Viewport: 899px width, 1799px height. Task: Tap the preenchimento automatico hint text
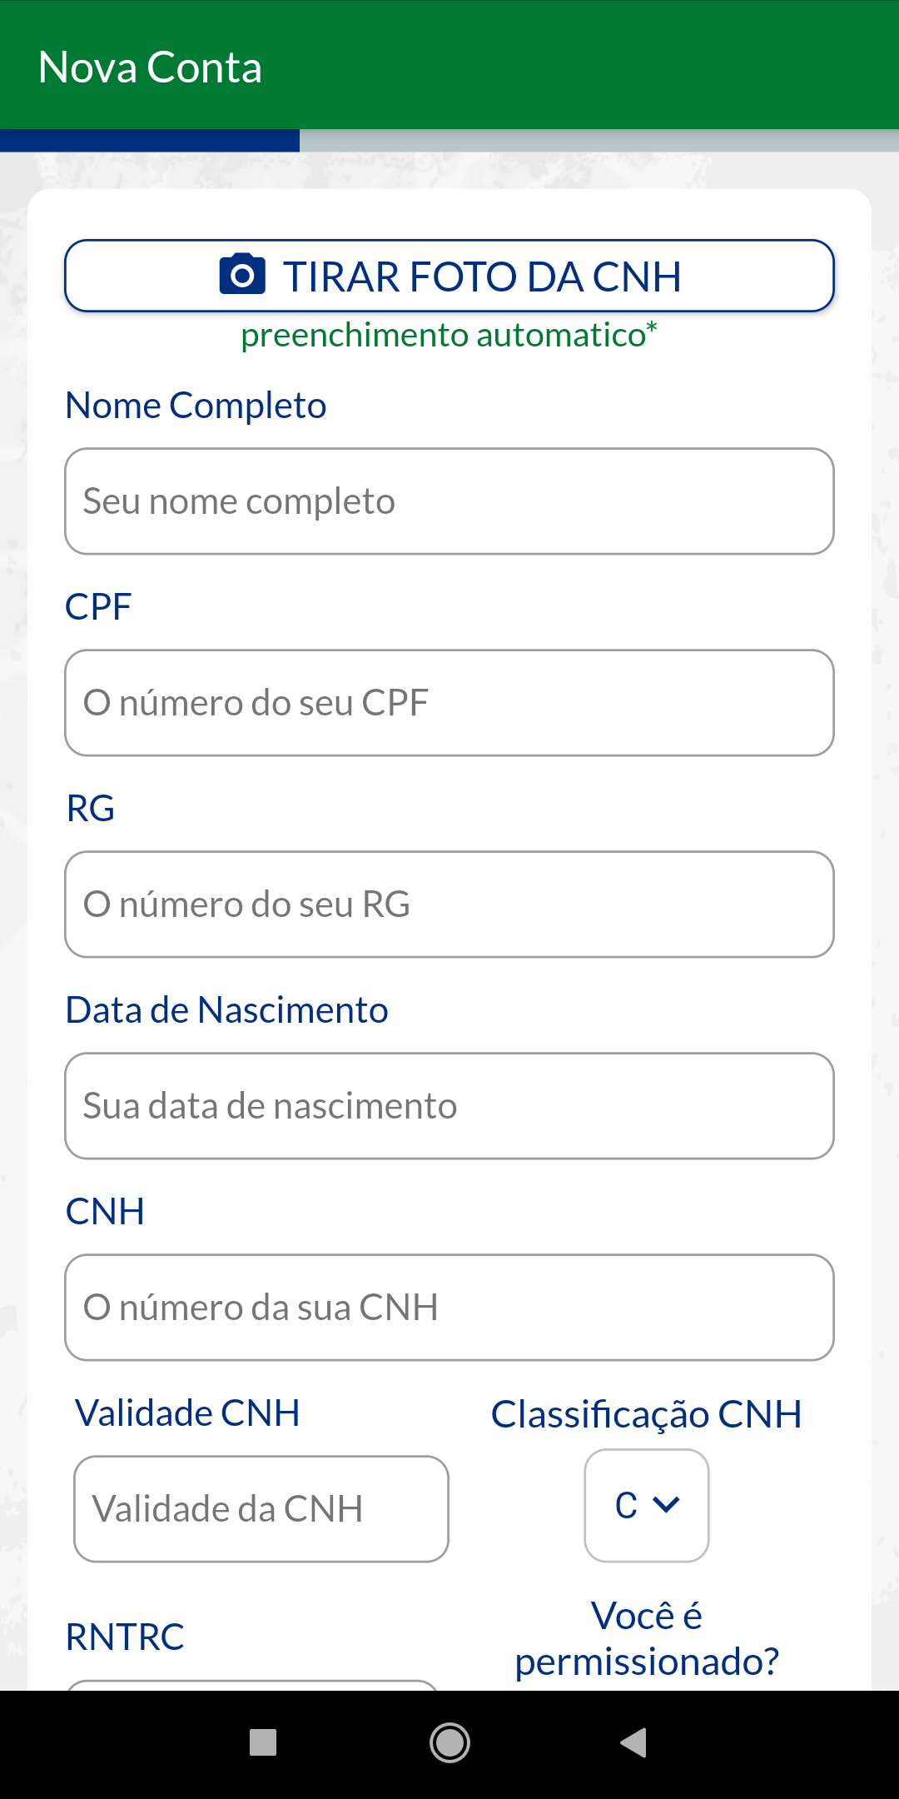449,335
